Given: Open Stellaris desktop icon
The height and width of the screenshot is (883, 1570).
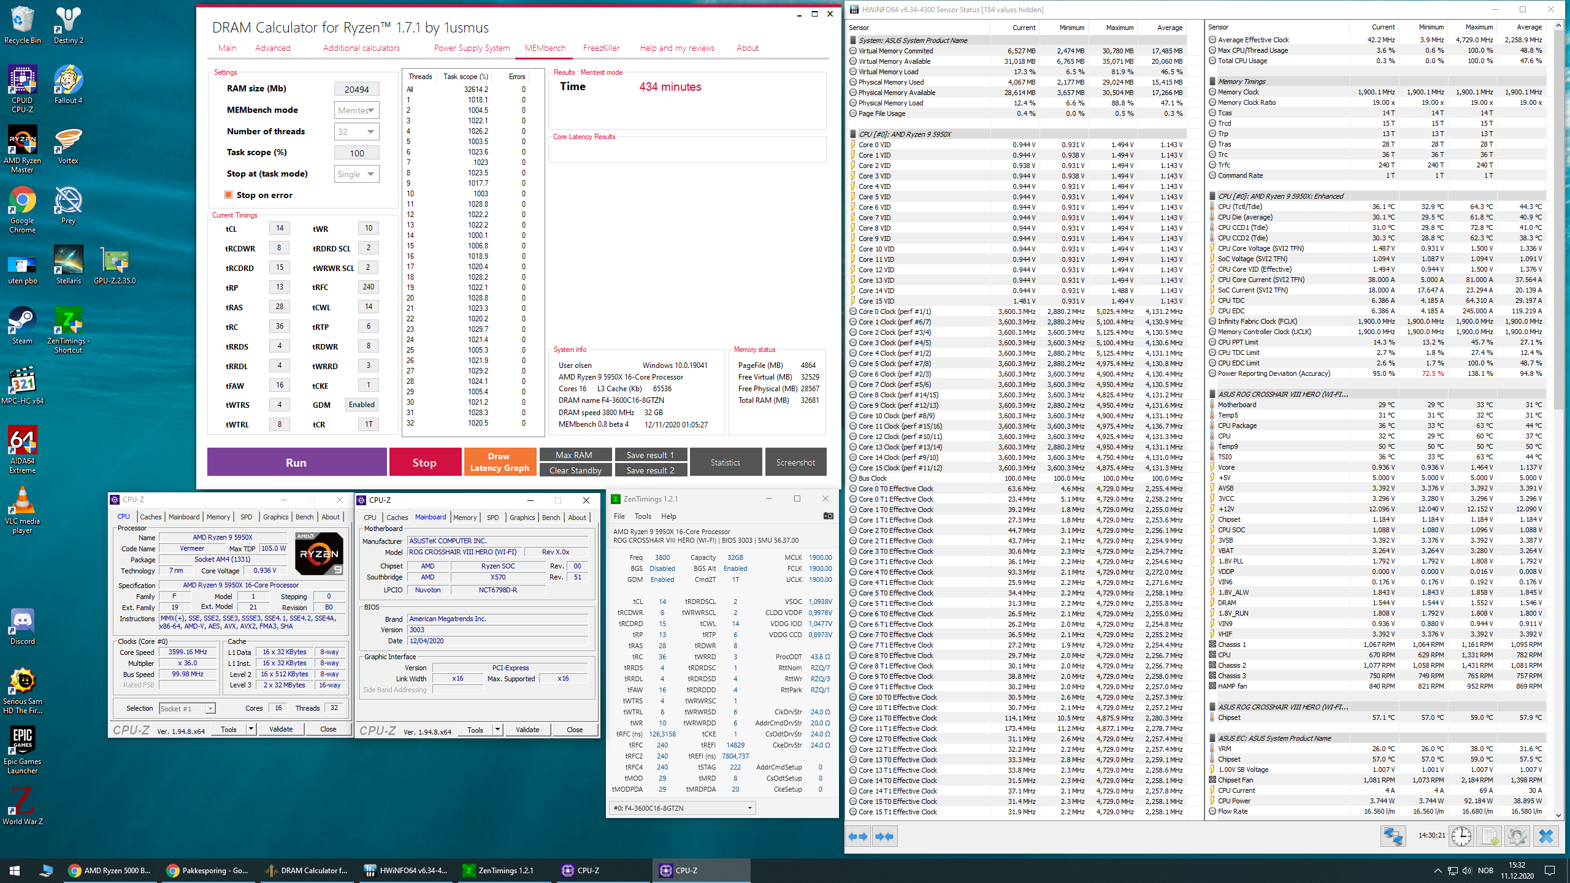Looking at the screenshot, I should (x=68, y=265).
